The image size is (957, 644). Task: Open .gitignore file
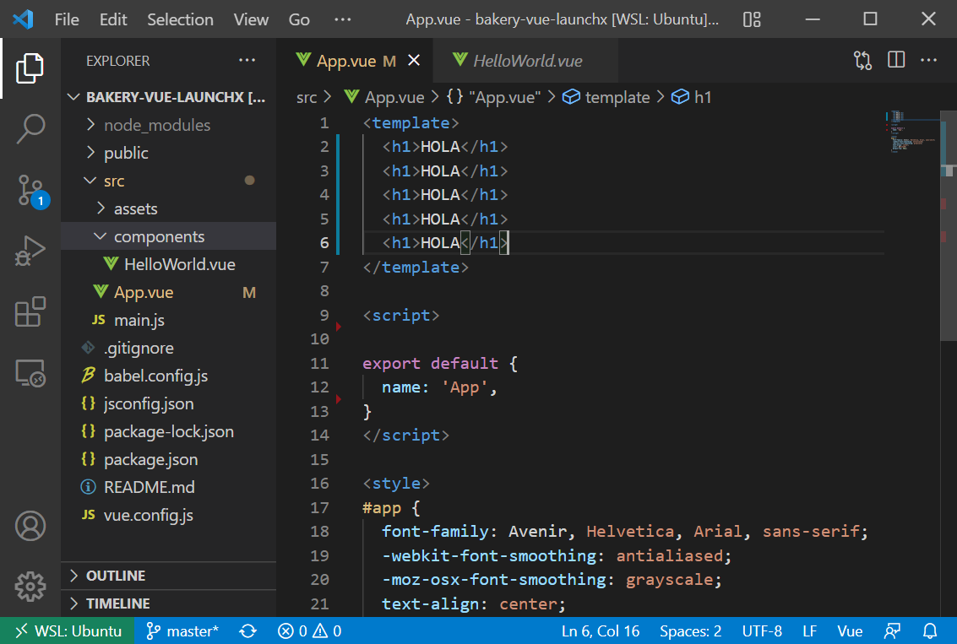(x=168, y=349)
